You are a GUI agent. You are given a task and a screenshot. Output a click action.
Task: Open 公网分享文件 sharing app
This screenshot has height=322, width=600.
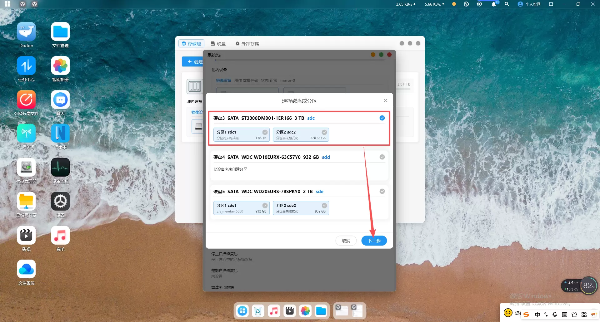(26, 100)
